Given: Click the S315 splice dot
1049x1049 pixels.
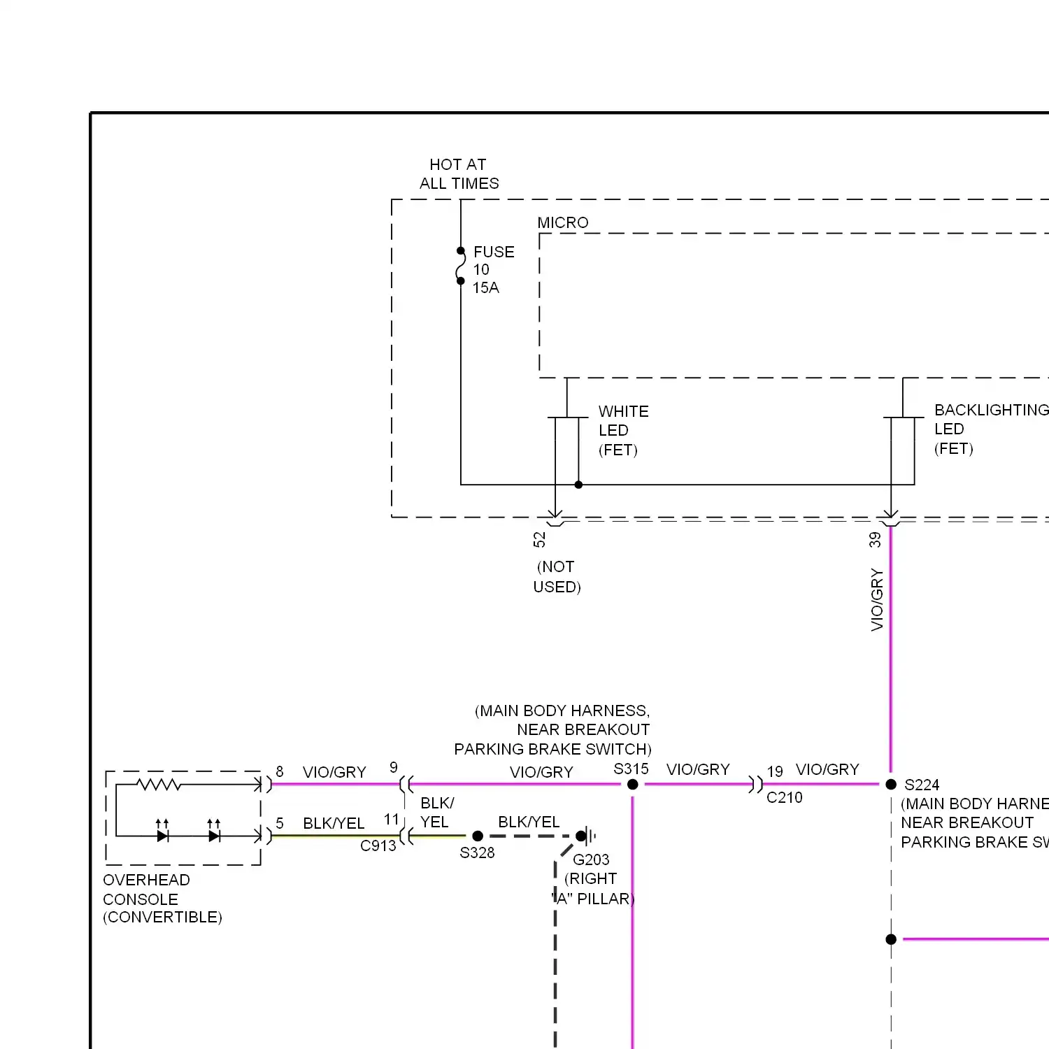Looking at the screenshot, I should coord(632,785).
